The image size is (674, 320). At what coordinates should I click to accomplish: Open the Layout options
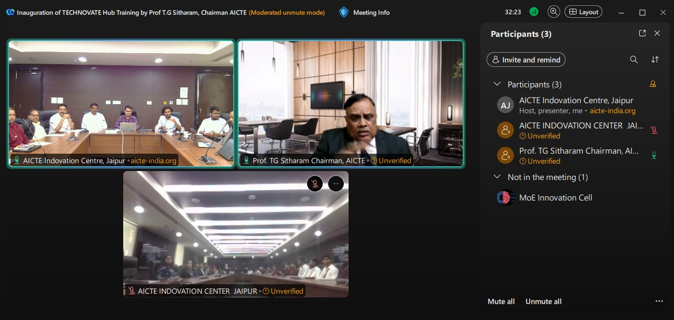583,12
